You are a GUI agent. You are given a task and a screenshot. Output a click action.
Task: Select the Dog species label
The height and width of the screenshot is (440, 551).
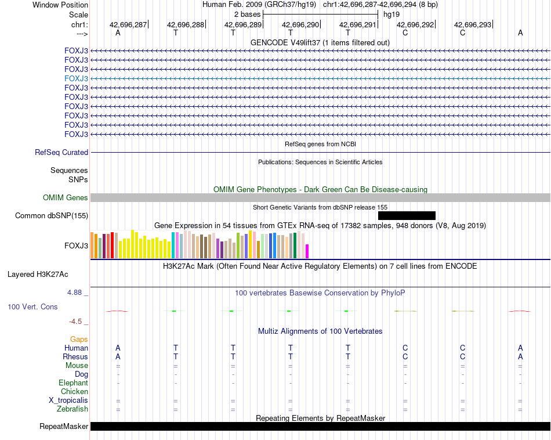[81, 374]
